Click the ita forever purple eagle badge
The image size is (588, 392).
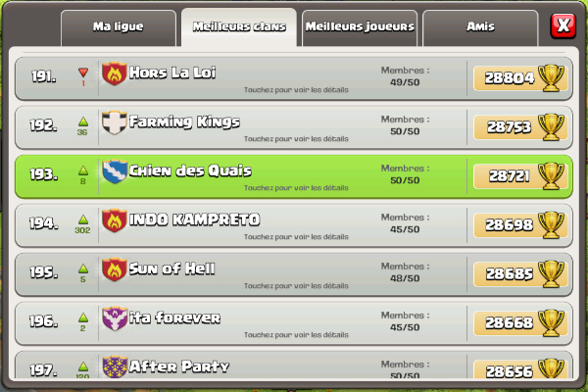[115, 318]
